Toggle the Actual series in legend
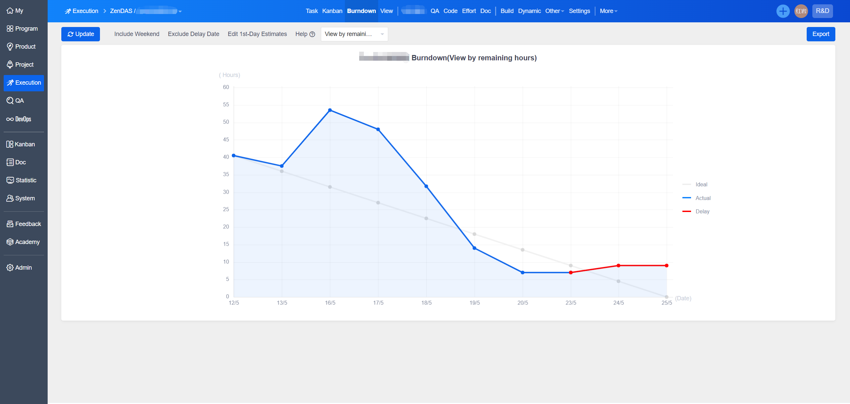Screen dimensions: 850x404 click(x=703, y=198)
